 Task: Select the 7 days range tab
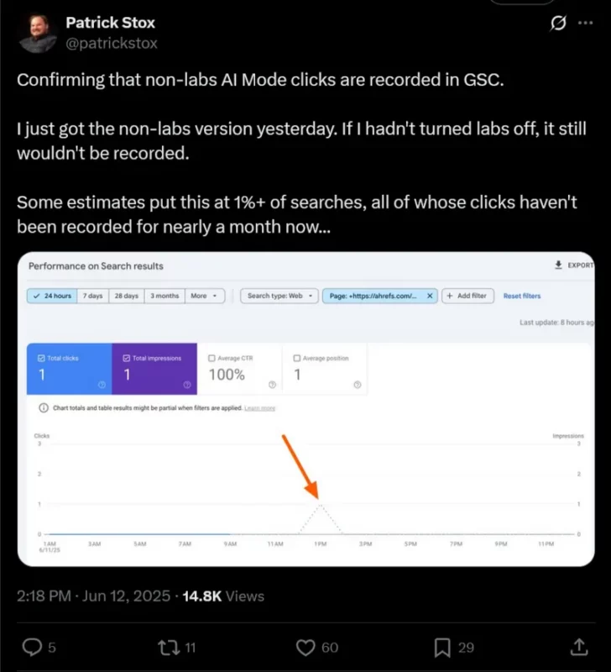[x=93, y=296]
